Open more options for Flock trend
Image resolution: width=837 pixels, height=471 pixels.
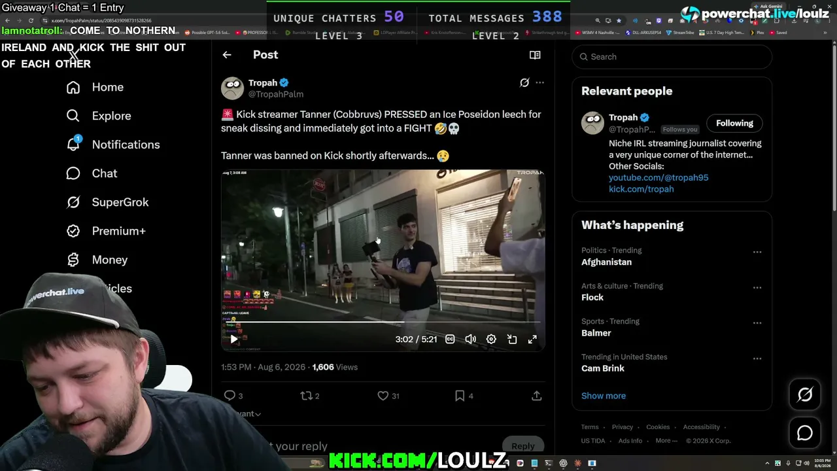tap(757, 287)
